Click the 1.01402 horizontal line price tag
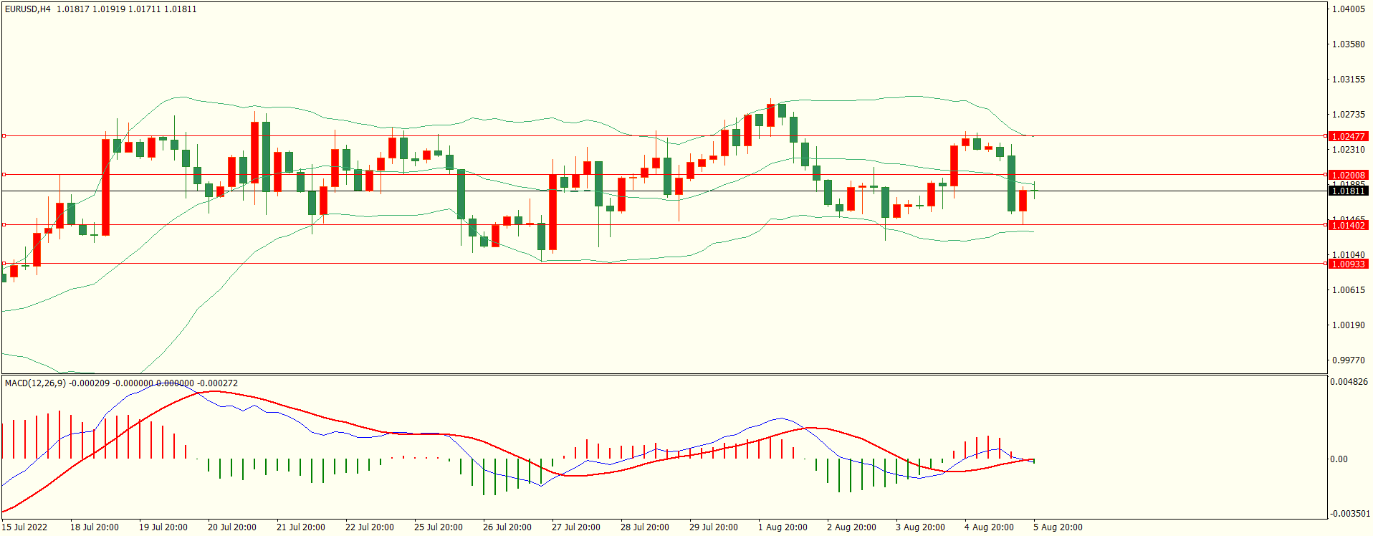Screen dimensions: 1373x536 tap(1348, 225)
